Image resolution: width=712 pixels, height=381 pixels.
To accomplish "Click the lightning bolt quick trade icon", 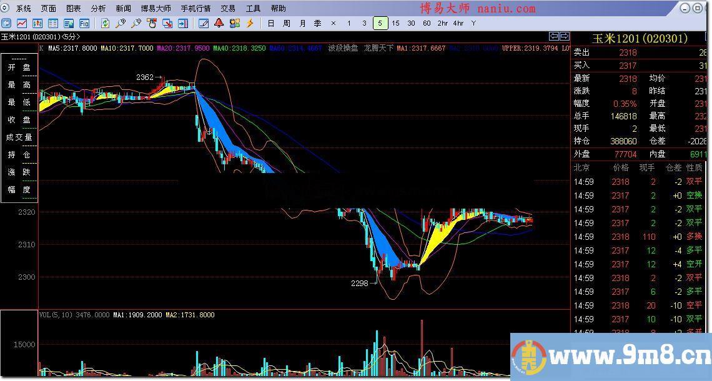I will (x=250, y=23).
